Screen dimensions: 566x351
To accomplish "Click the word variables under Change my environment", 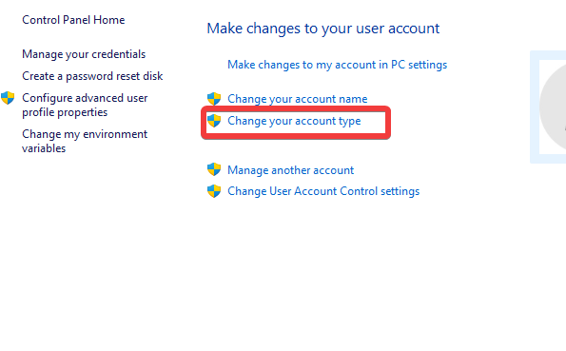I will [x=44, y=148].
